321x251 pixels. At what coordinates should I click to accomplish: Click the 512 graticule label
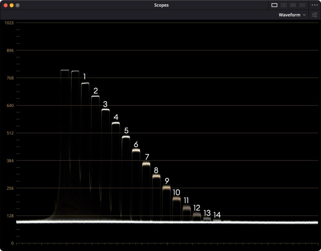(10, 133)
